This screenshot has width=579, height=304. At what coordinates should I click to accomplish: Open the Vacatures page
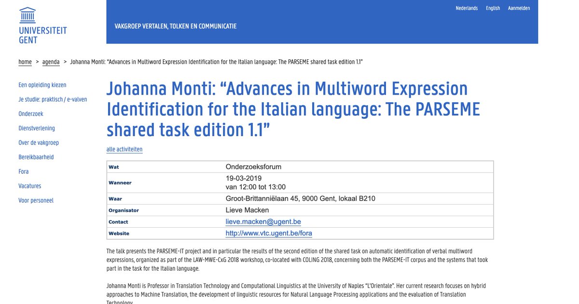pos(29,186)
